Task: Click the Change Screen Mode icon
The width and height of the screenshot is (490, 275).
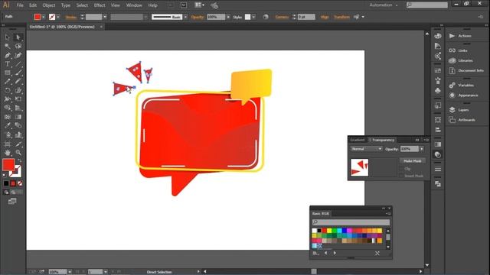Action: pyautogui.click(x=12, y=202)
